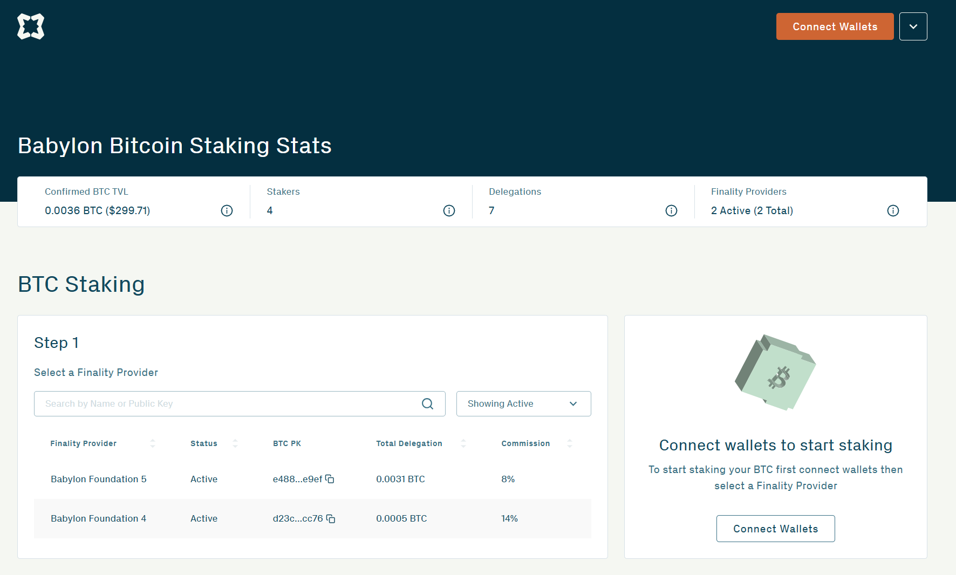Select Babylon Foundation 5 provider row

pos(312,479)
